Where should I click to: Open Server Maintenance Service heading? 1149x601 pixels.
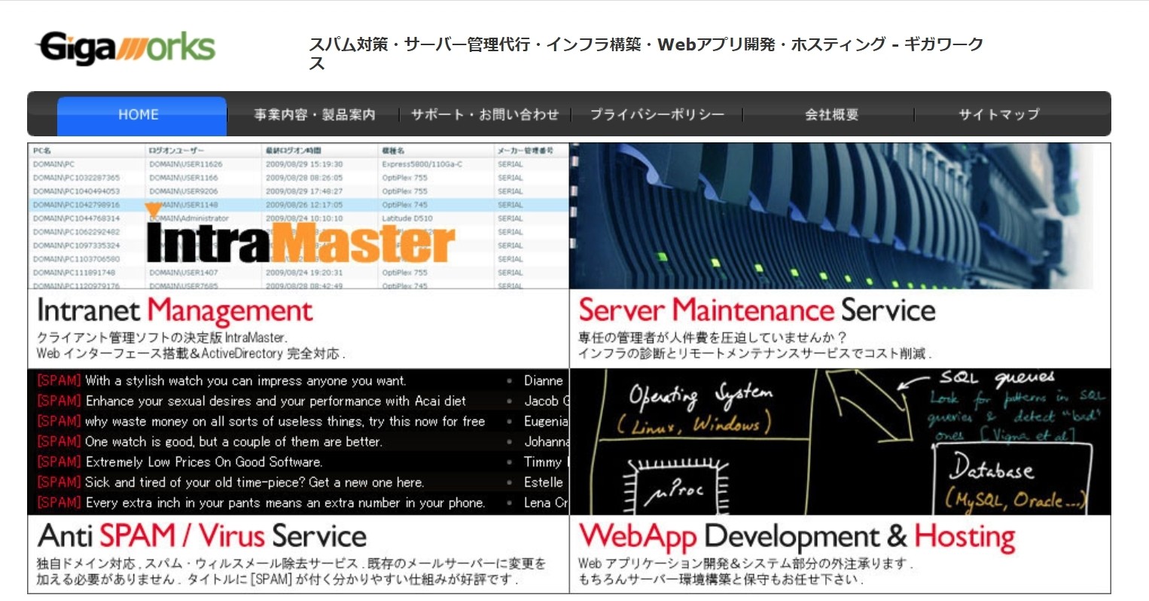(x=757, y=310)
